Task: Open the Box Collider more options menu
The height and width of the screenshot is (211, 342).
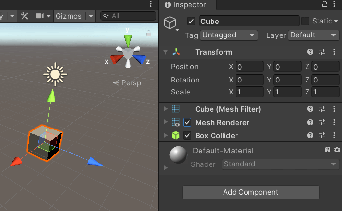Action: (x=334, y=135)
